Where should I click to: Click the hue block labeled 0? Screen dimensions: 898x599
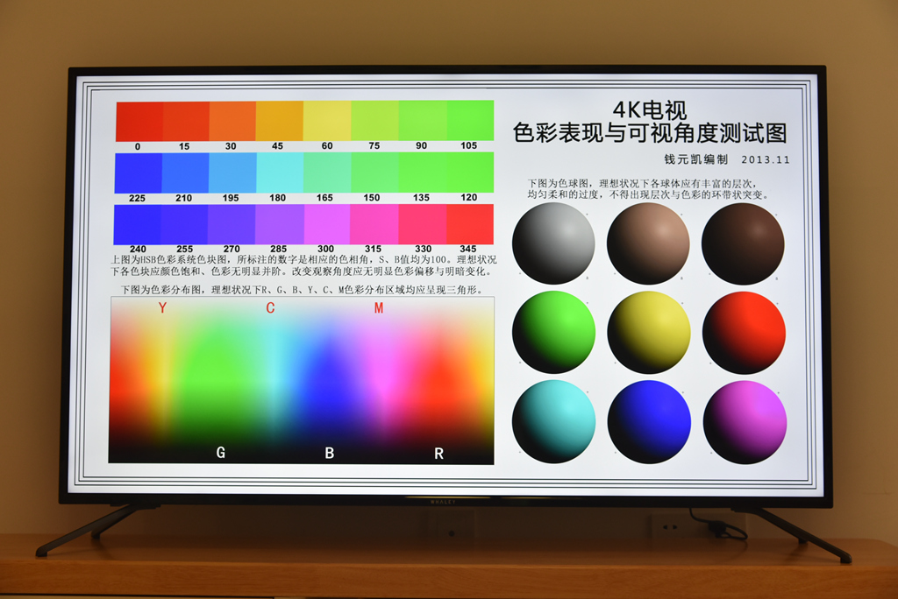click(x=137, y=123)
